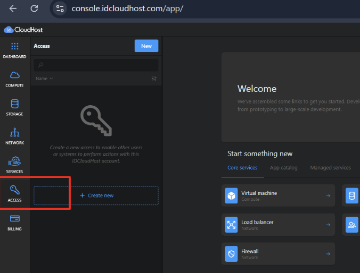Image resolution: width=360 pixels, height=273 pixels.
Task: Open the list filter settings icon
Action: pos(154,79)
